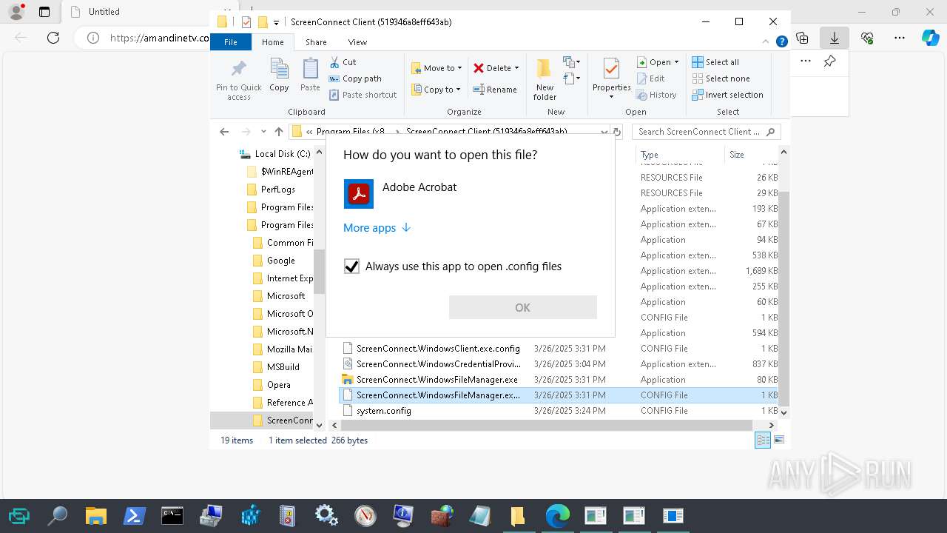Click the horizontal scrollbar of the file list
This screenshot has width=947, height=533.
click(x=547, y=425)
